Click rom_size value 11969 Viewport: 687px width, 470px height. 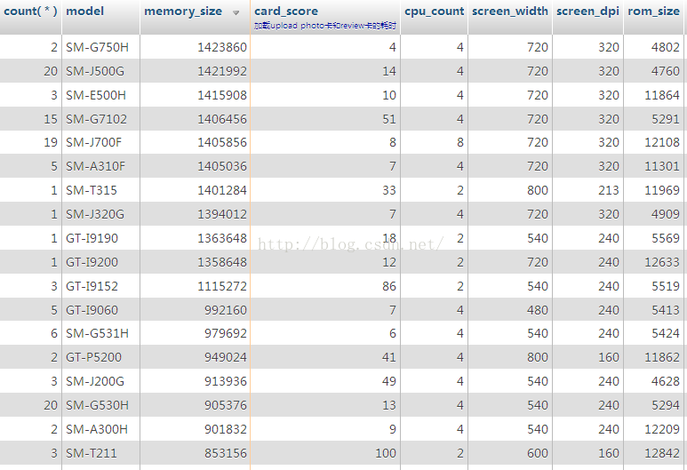click(662, 190)
